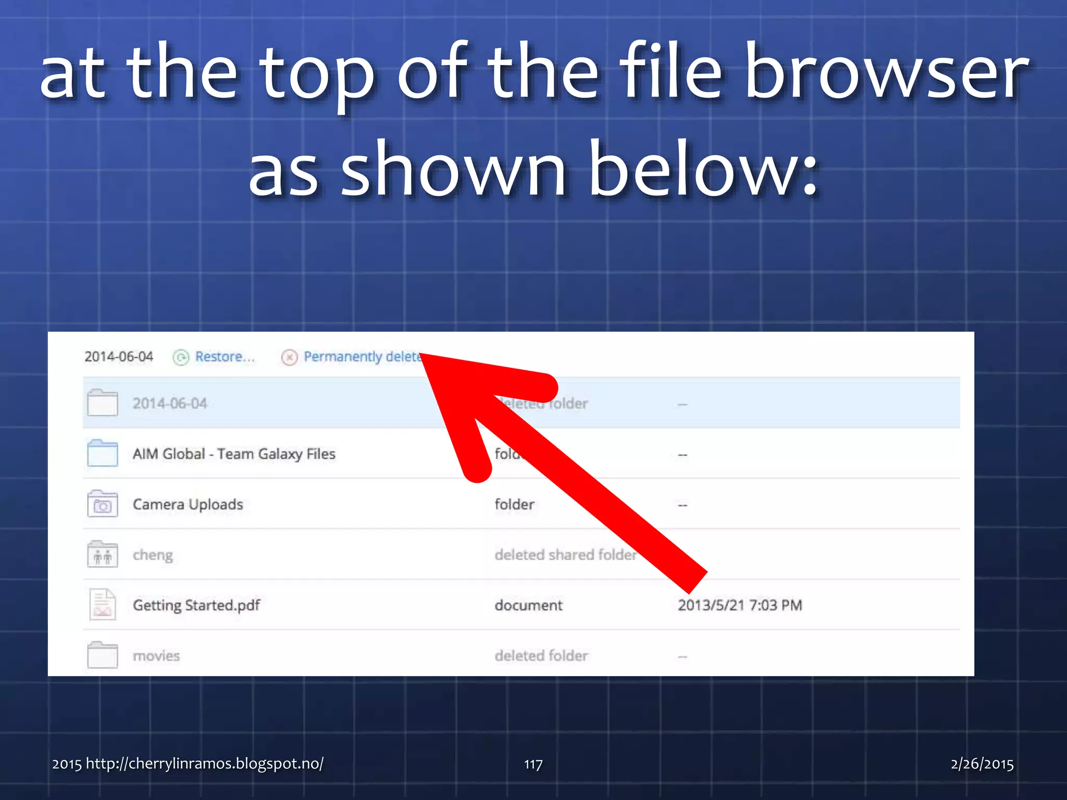Click the red X permanently delete icon

tap(289, 357)
